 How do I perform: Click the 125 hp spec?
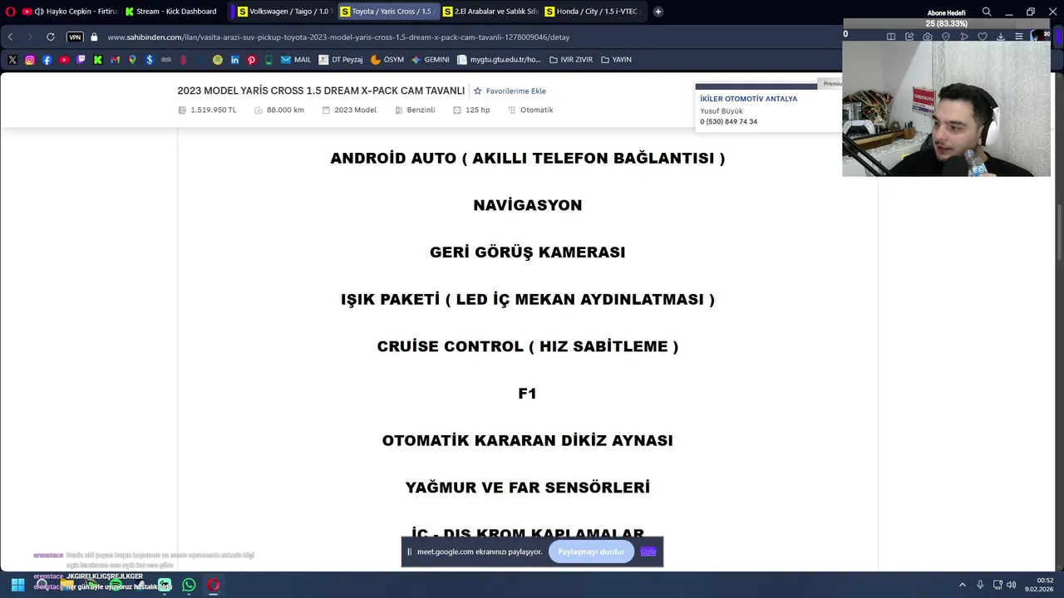tap(477, 110)
